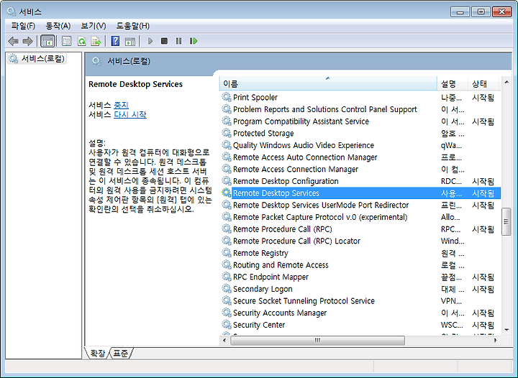Click the vertical scrollbar down arrow
Image resolution: width=518 pixels, height=378 pixels.
point(506,330)
